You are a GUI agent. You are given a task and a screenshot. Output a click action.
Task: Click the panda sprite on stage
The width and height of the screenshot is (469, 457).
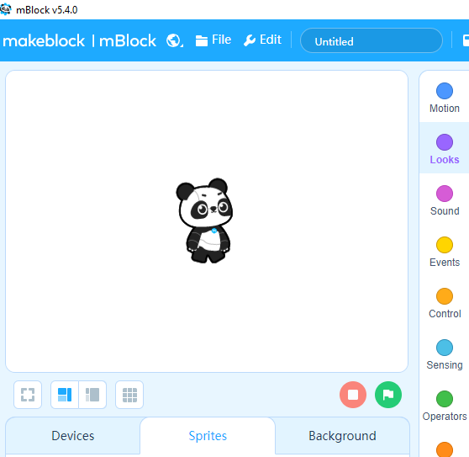pos(204,221)
